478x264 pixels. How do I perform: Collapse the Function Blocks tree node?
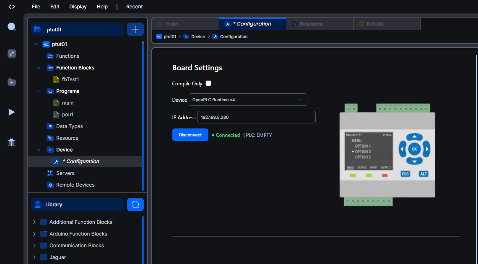click(x=39, y=68)
